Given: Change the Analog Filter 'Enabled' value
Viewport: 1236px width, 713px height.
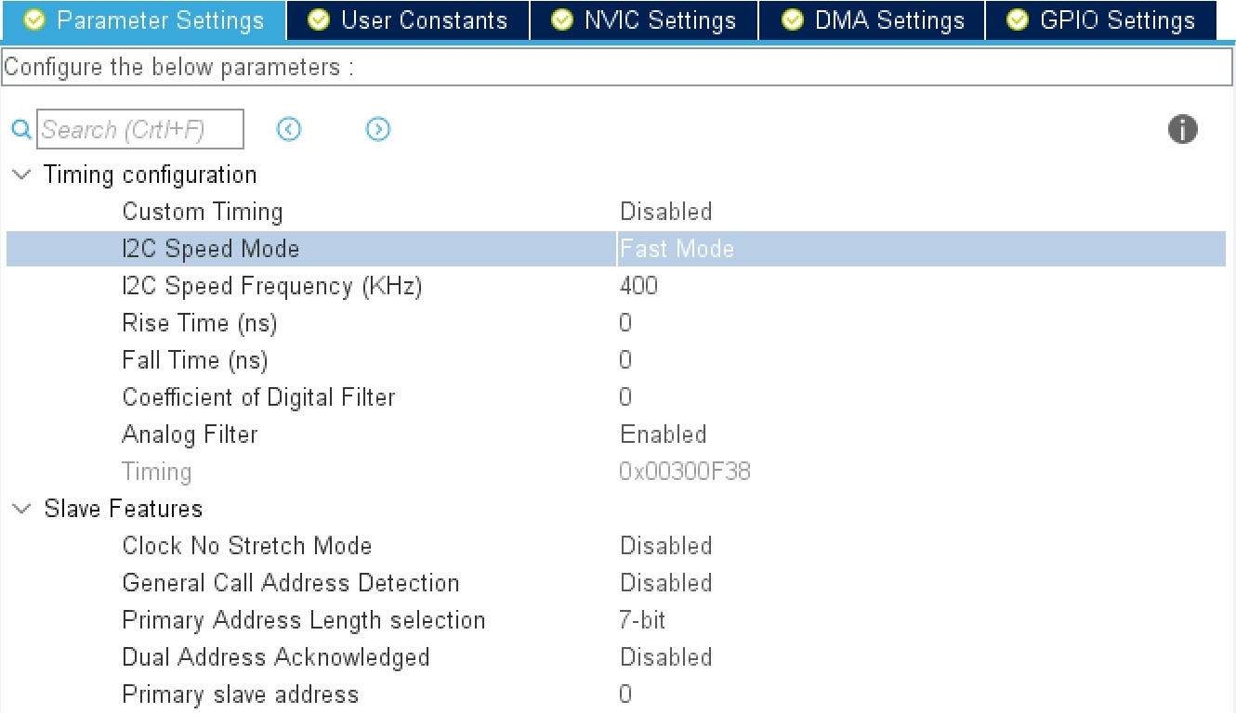Looking at the screenshot, I should [x=663, y=434].
